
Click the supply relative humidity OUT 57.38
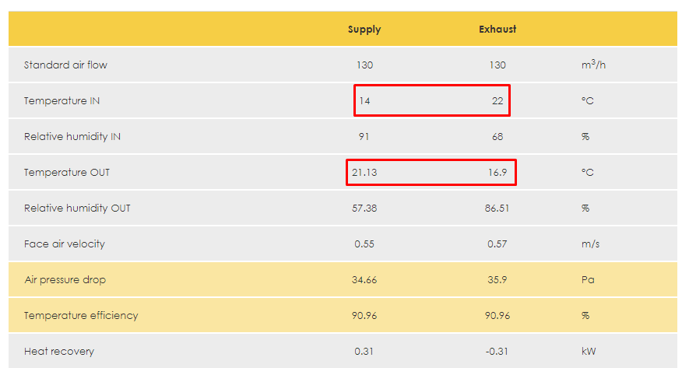coord(364,209)
